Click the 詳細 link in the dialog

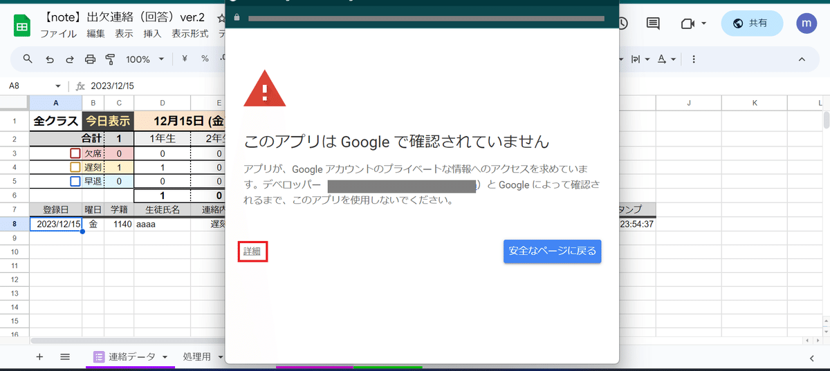pos(252,251)
